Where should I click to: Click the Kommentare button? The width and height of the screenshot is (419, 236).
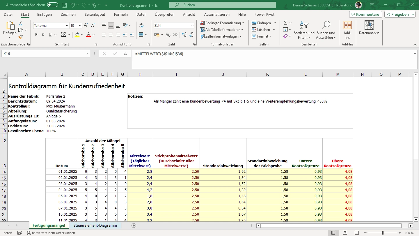365,14
